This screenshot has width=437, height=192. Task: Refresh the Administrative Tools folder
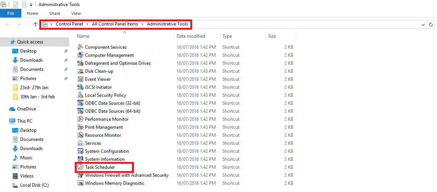(431, 24)
